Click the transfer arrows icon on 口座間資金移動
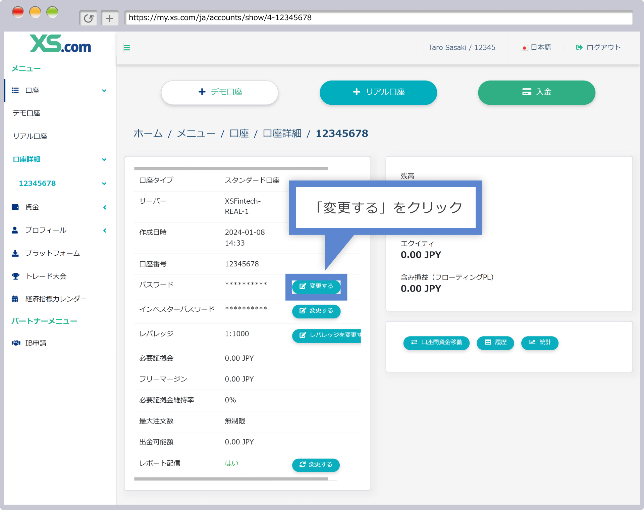644x510 pixels. click(x=414, y=342)
